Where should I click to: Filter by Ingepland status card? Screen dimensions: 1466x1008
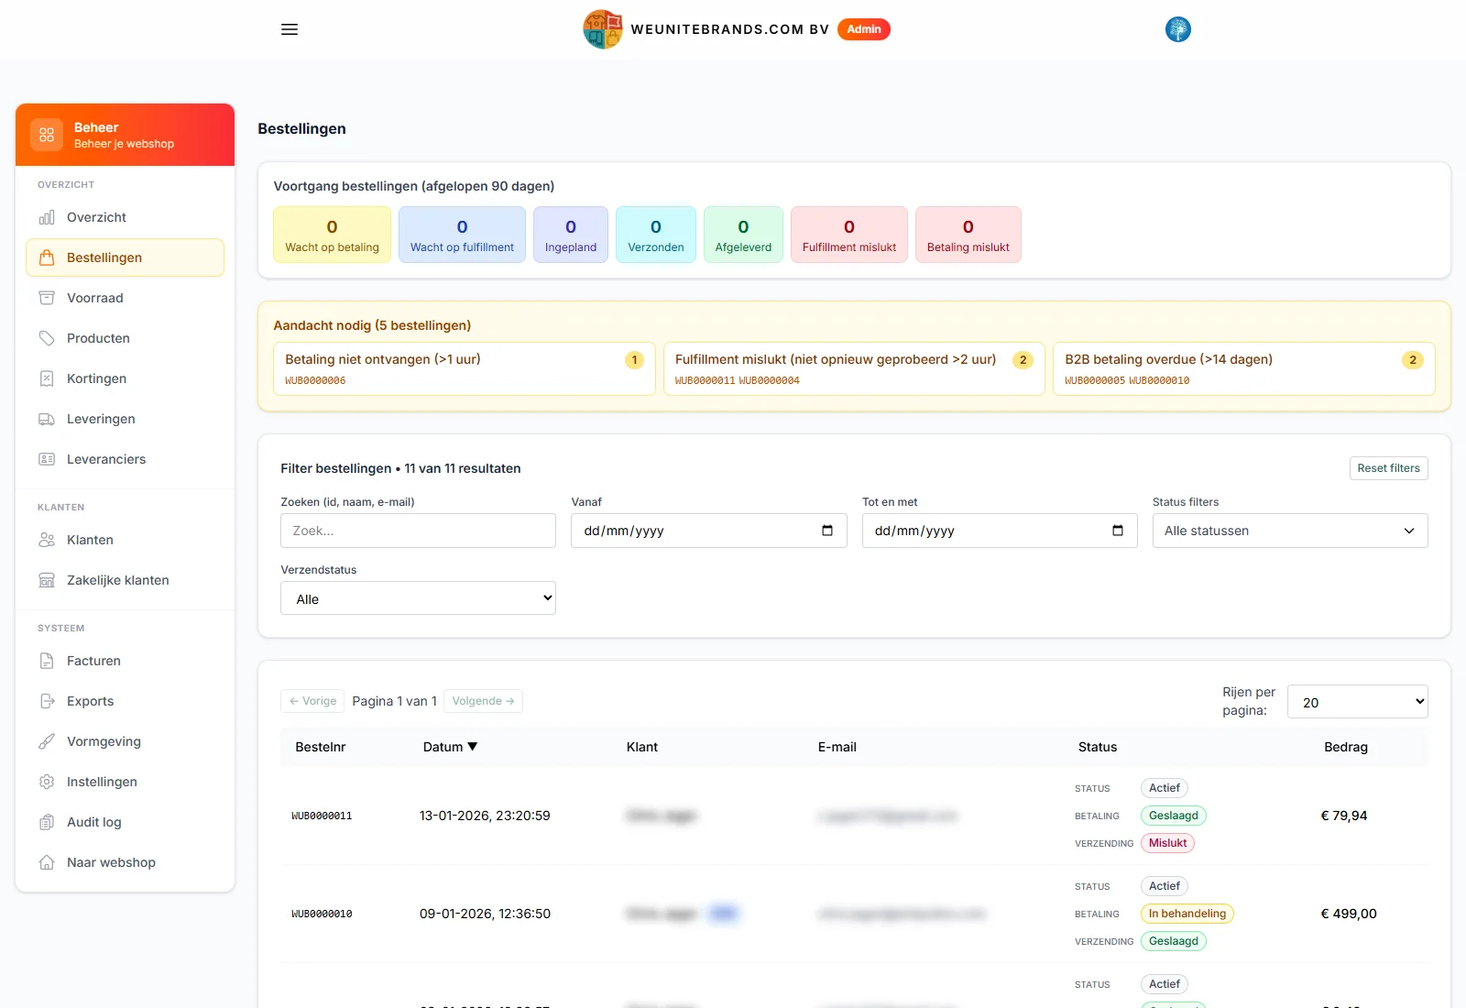click(x=571, y=235)
